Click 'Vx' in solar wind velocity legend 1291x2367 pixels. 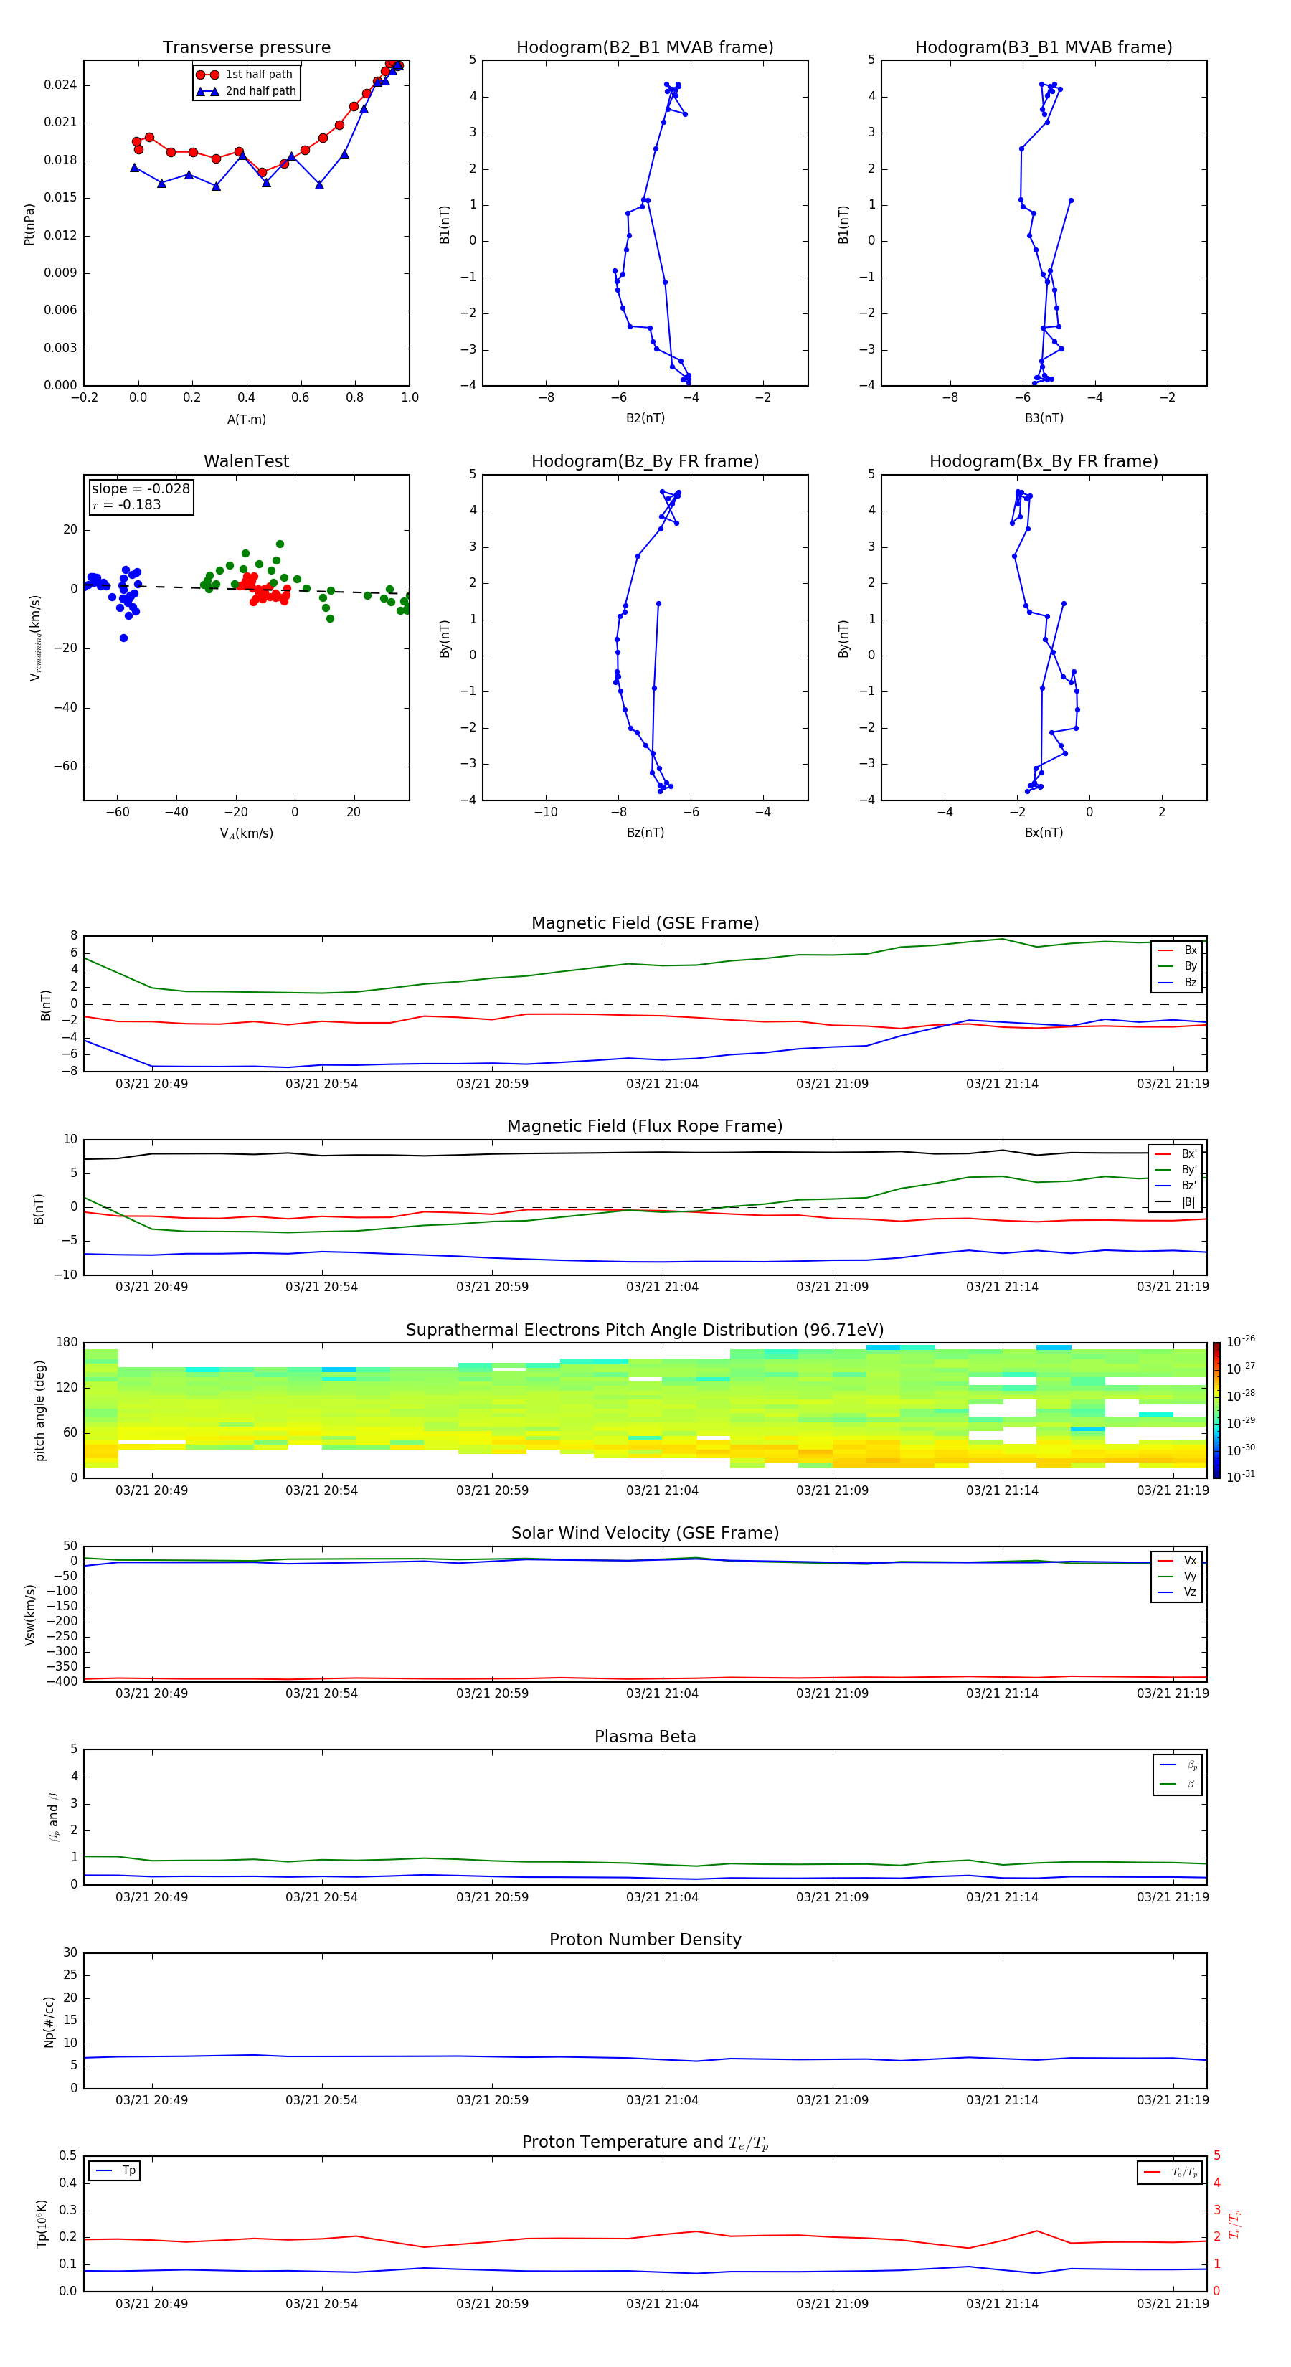[1190, 1560]
